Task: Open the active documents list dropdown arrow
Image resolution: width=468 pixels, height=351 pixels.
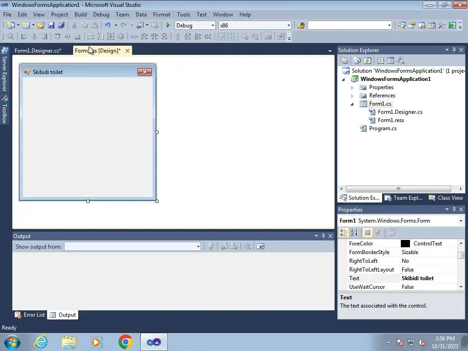Action: (x=330, y=51)
